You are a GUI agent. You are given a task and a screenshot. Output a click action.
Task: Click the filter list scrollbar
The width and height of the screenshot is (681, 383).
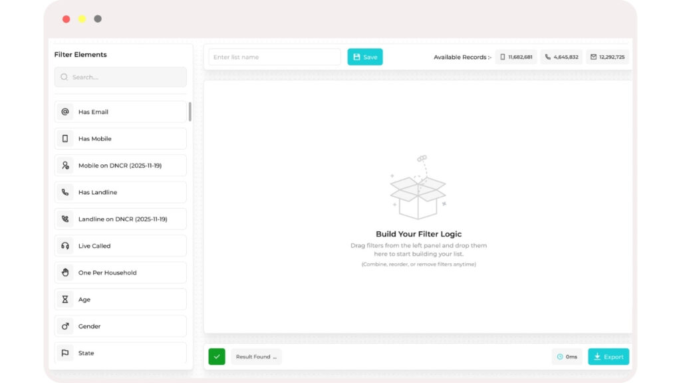[190, 112]
